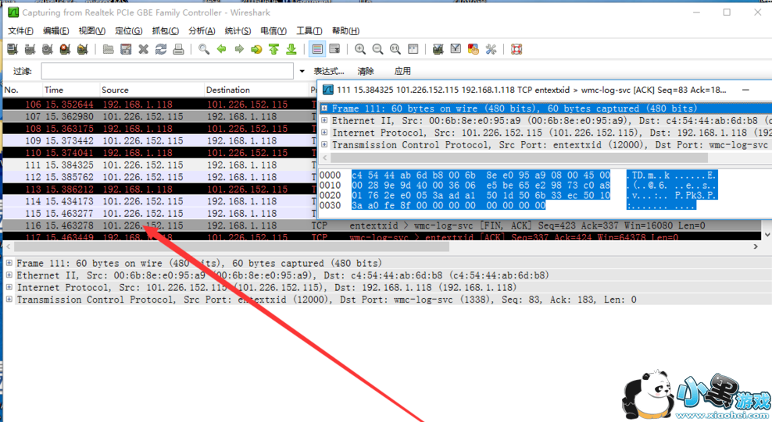Print packets with printer icon
Screen dimensions: 772x422
[x=178, y=49]
